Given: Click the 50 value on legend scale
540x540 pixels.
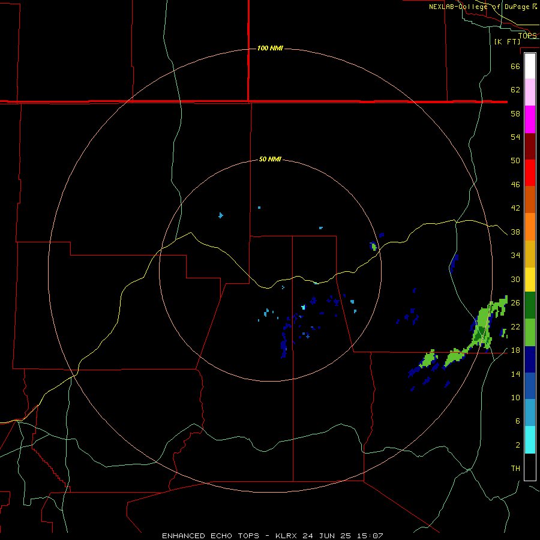Looking at the screenshot, I should click(515, 161).
